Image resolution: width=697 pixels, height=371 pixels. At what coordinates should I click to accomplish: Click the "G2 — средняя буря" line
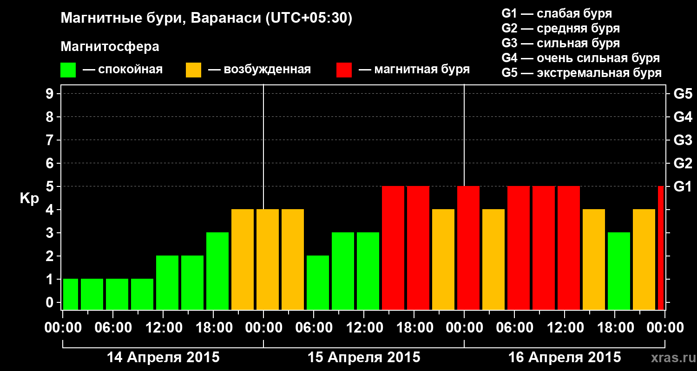[561, 28]
